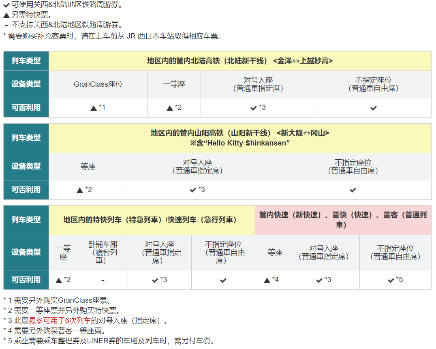This screenshot has height=349, width=436.
Task: Click footnote 5 about LINER券
Action: pyautogui.click(x=108, y=341)
